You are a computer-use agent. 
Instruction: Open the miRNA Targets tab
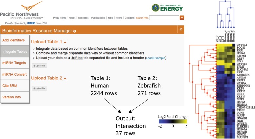[x=15, y=63]
